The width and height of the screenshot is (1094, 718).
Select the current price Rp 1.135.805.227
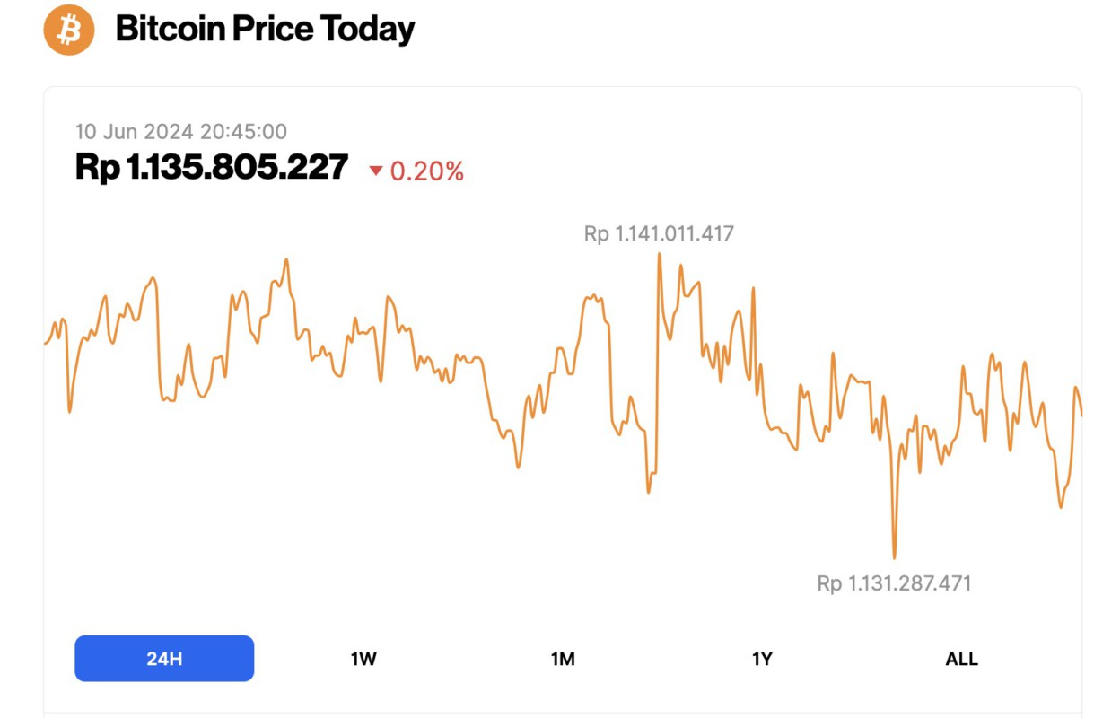212,167
